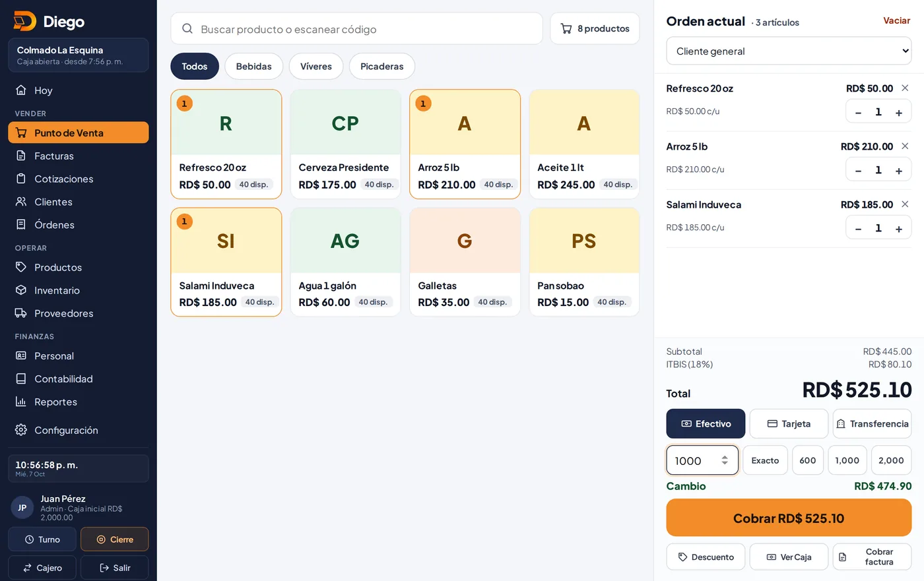Select Tarjeta payment method

pos(789,423)
